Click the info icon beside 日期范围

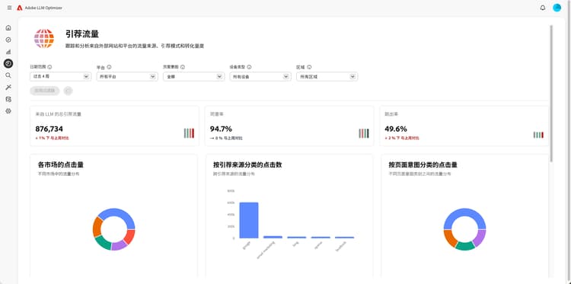pyautogui.click(x=50, y=67)
